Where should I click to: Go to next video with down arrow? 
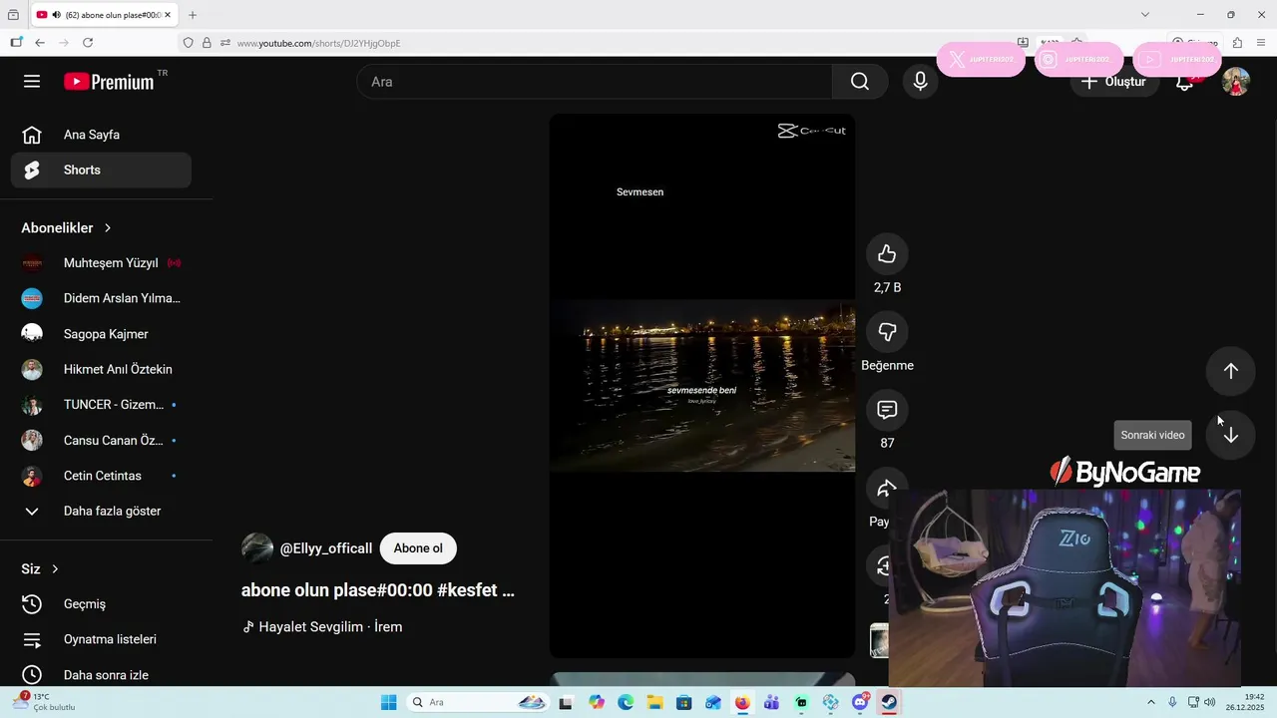click(x=1230, y=435)
